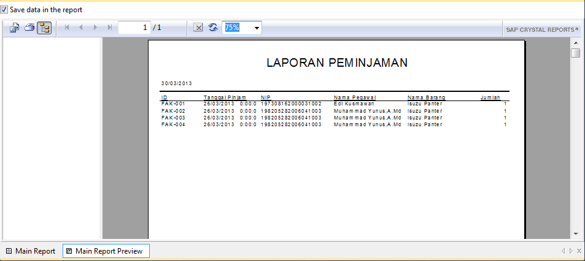Image resolution: width=585 pixels, height=261 pixels.
Task: Click Muhammad Yunus,A.Md in FAK-002 row
Action: [368, 111]
